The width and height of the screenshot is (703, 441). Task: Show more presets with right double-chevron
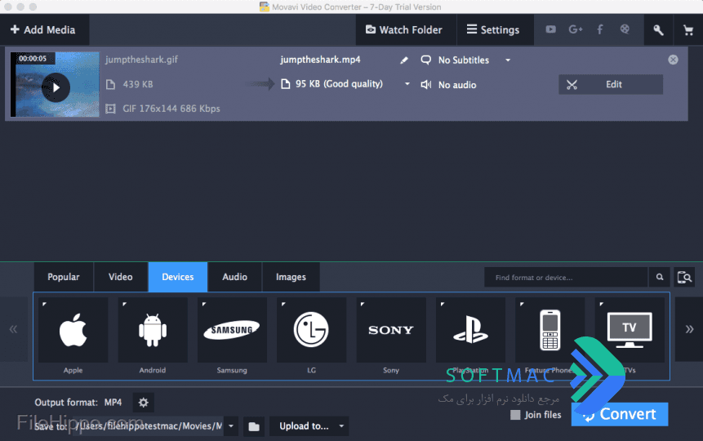689,329
